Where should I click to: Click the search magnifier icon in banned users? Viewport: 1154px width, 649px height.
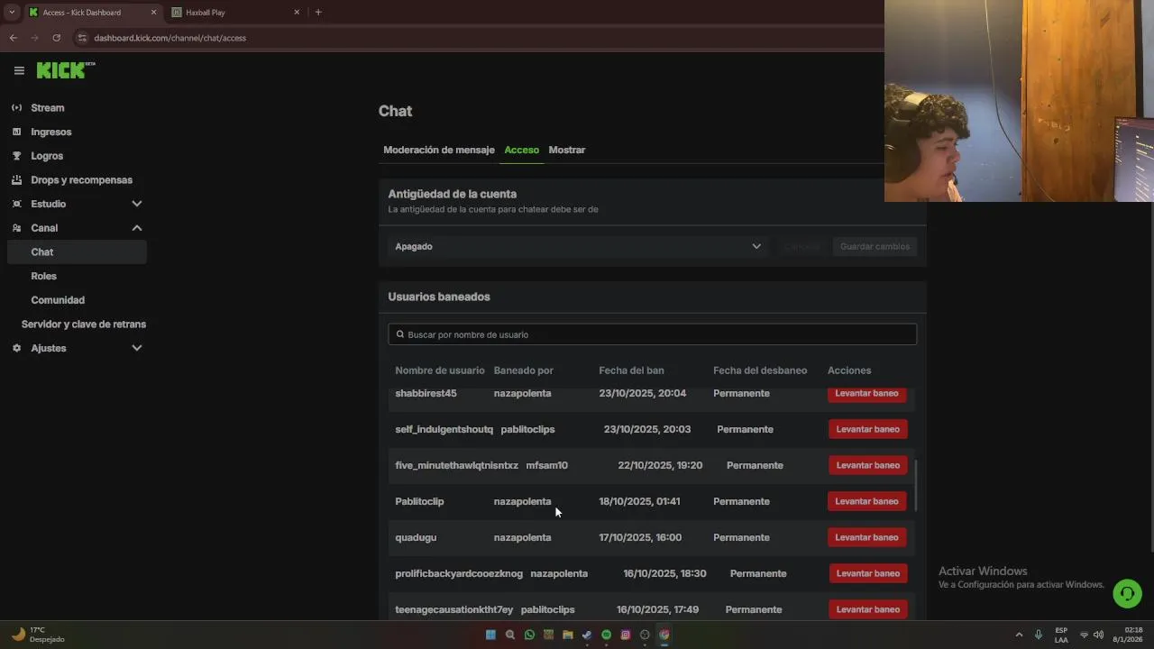[x=400, y=334]
